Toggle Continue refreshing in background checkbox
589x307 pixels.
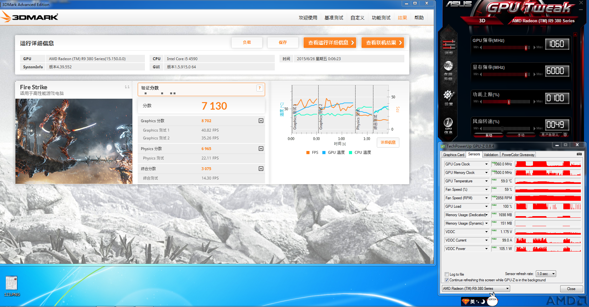coord(447,280)
